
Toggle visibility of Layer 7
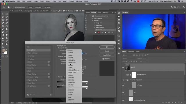coord(123,67)
